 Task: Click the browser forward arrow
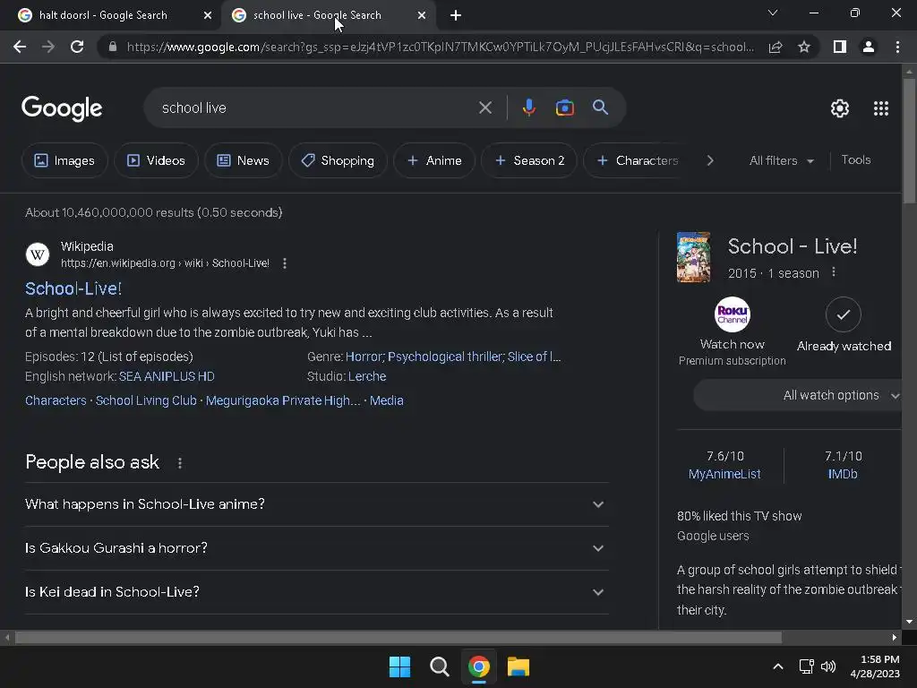point(48,47)
